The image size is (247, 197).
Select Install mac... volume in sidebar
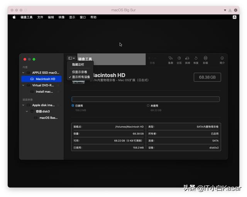pos(41,92)
